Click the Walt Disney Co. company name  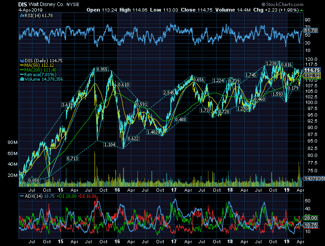46,5
